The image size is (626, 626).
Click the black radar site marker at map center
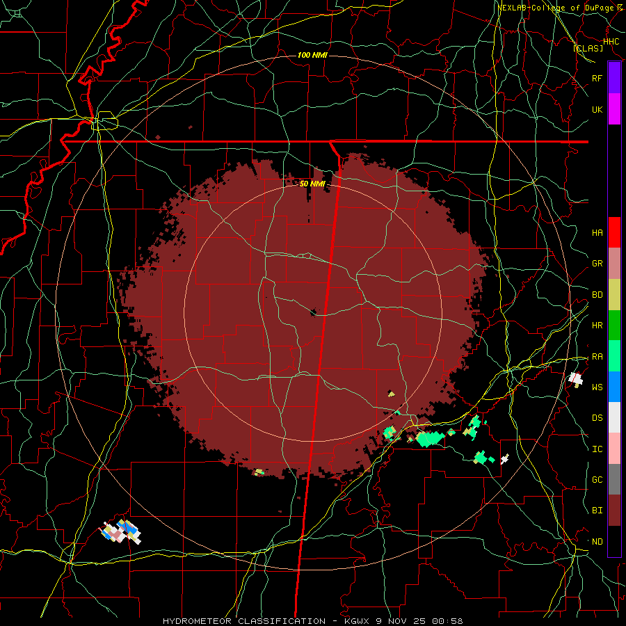(314, 312)
